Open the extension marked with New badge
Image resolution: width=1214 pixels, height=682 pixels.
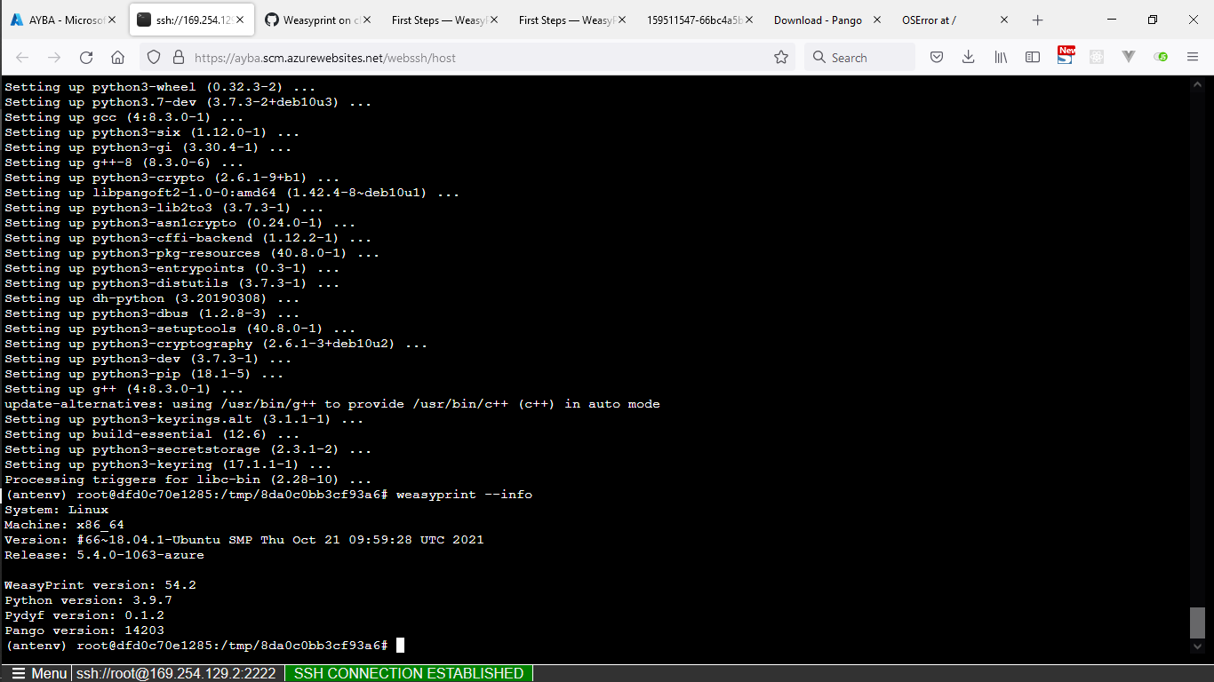coord(1066,57)
